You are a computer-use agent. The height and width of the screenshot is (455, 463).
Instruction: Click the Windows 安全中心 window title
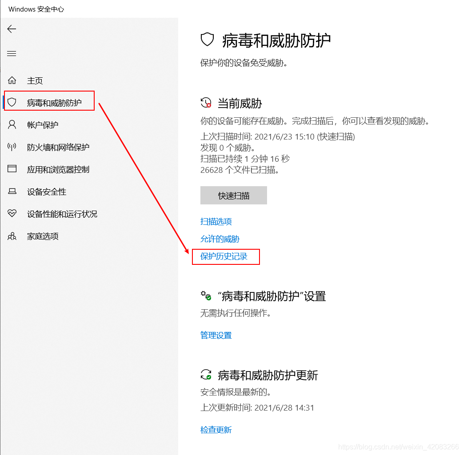[36, 9]
